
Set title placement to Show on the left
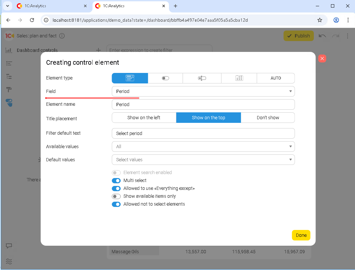(144, 118)
